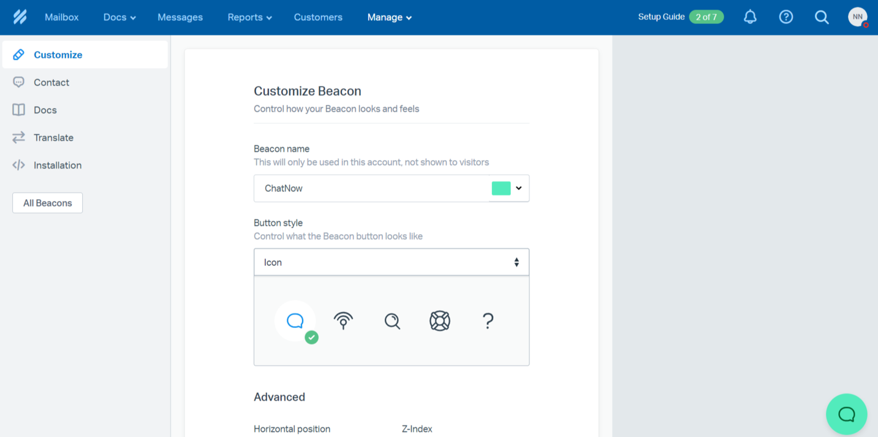Click the All Beacons button
Image resolution: width=878 pixels, height=437 pixels.
point(47,203)
